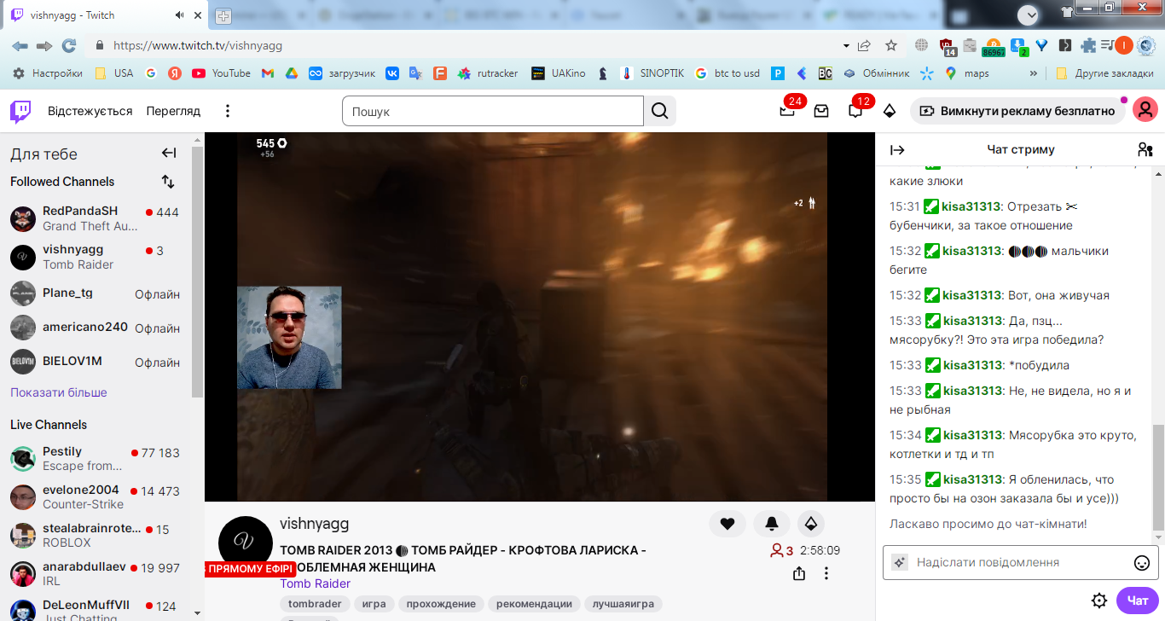This screenshot has height=621, width=1165.
Task: Click the streamer avatar under video
Action: (x=246, y=543)
